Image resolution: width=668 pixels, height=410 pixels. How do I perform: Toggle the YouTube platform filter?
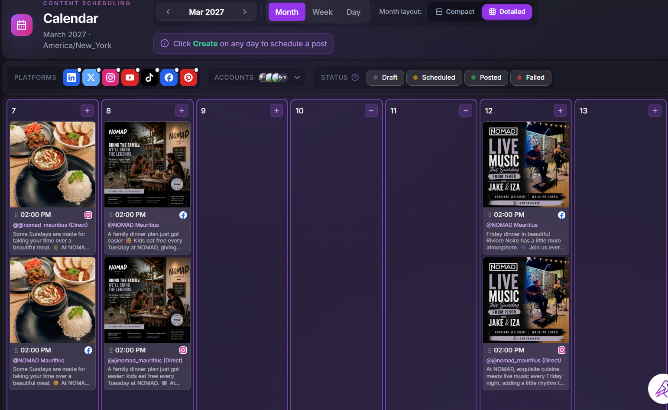coord(130,77)
